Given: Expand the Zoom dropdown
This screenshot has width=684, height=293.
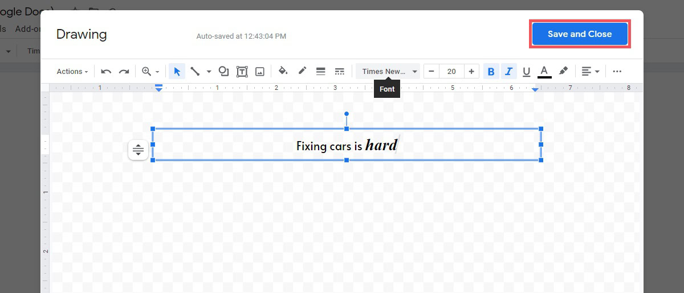Looking at the screenshot, I should point(151,71).
